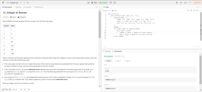Click the table cell with value 500

tap(13, 50)
